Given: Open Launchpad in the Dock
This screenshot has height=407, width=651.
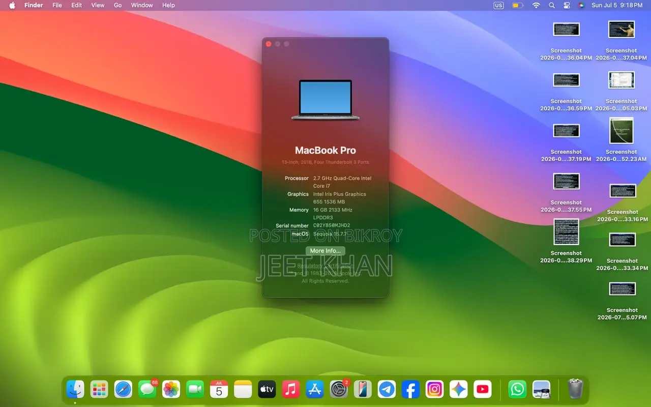Looking at the screenshot, I should coord(99,390).
